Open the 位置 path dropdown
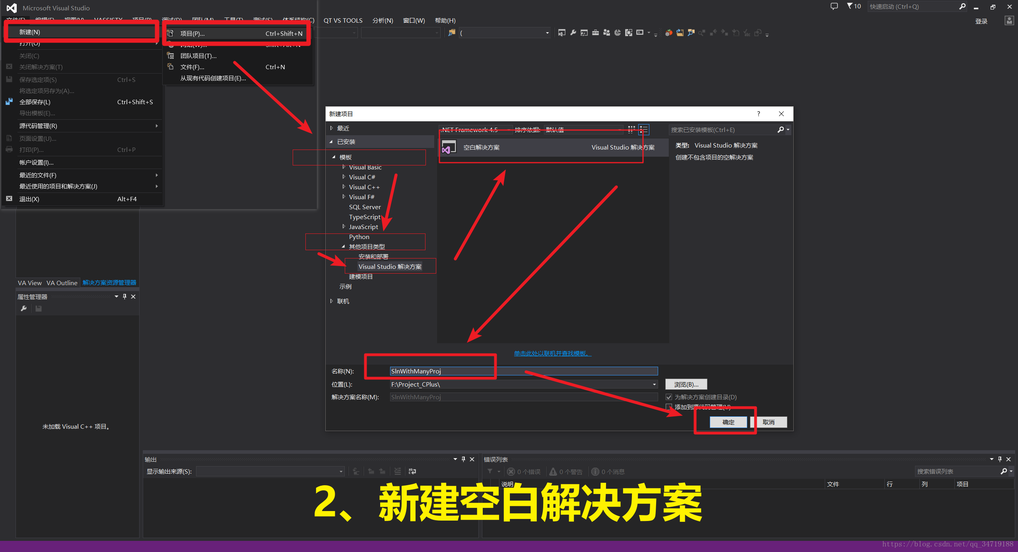Viewport: 1018px width, 552px height. point(654,384)
